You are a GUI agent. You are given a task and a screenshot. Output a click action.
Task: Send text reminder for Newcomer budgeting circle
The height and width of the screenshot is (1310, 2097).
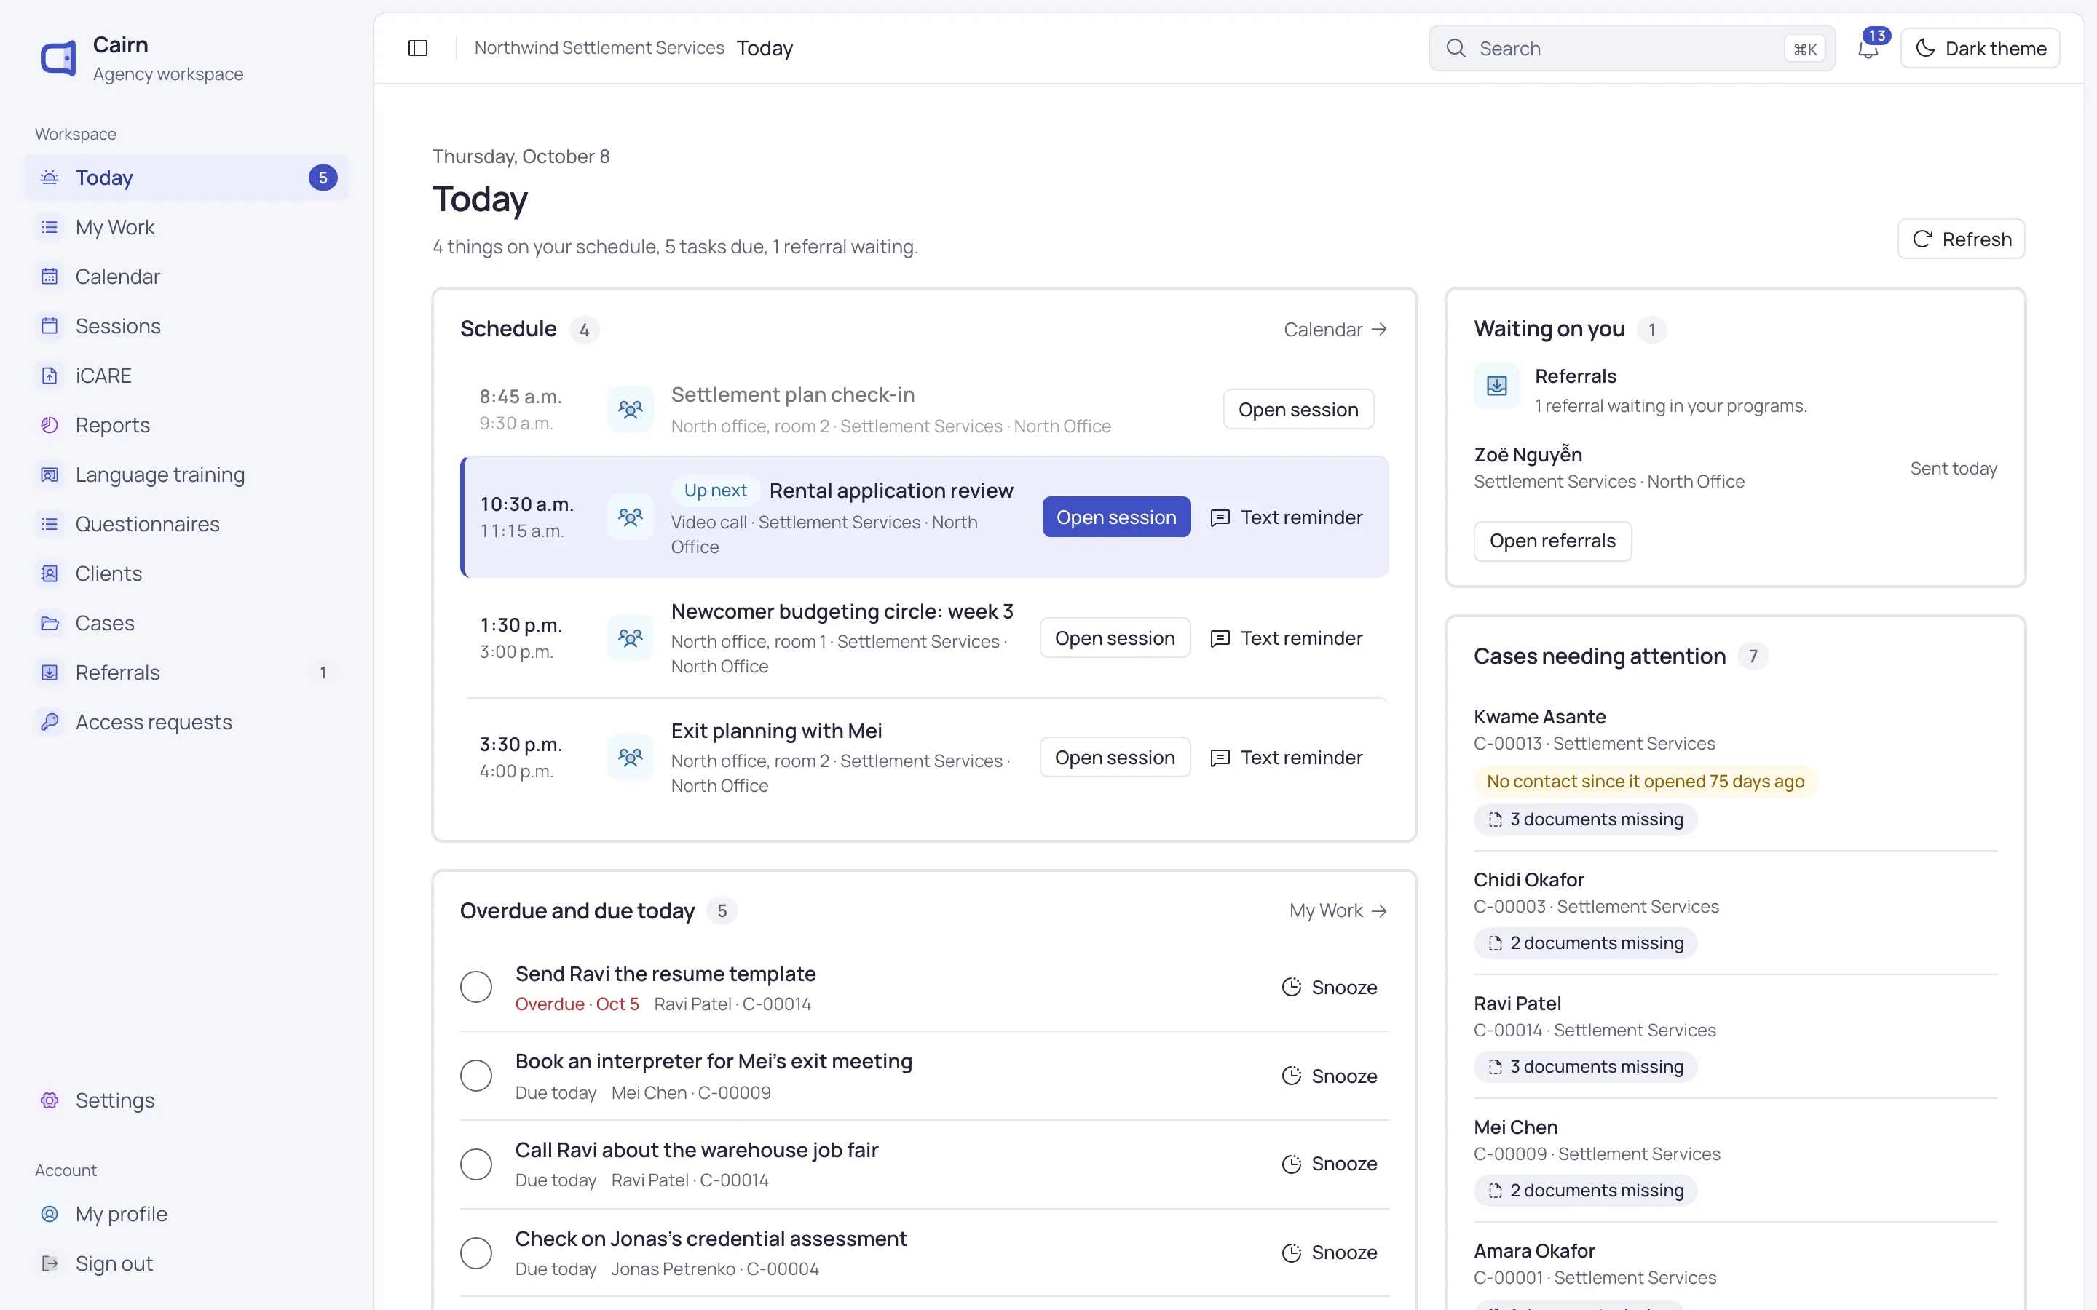point(1287,638)
